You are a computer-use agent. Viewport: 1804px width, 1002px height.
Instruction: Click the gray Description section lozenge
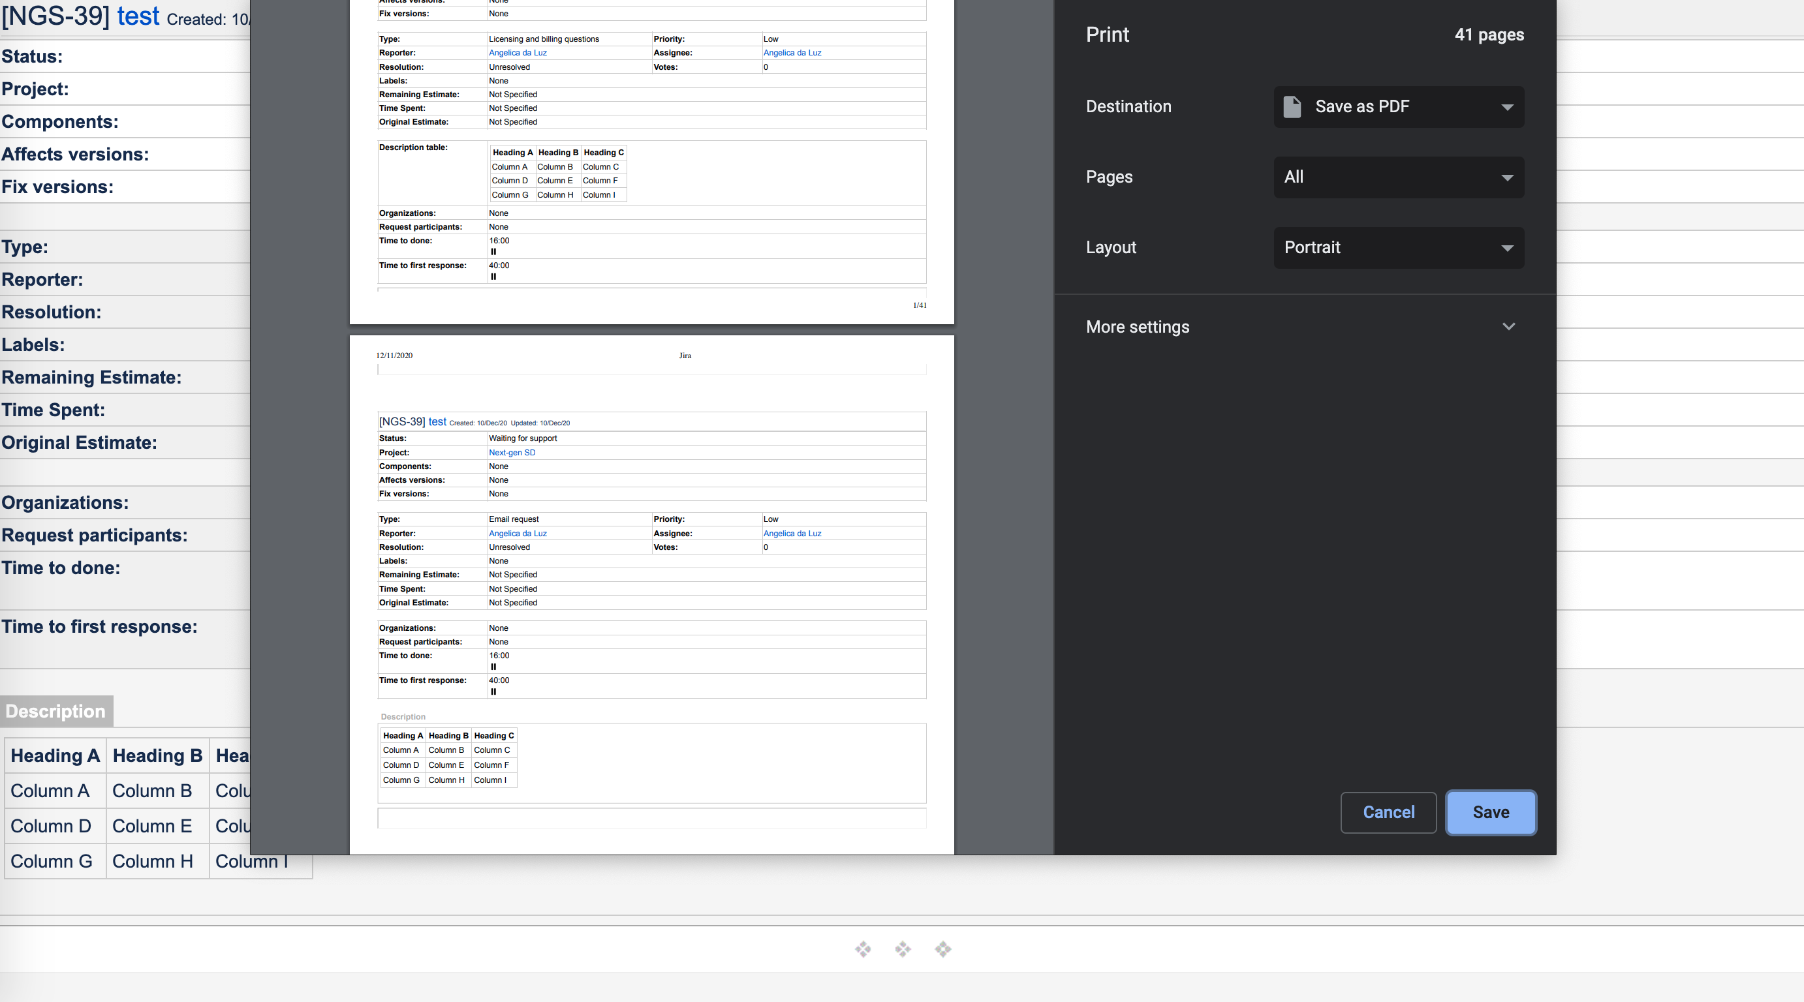pos(56,711)
